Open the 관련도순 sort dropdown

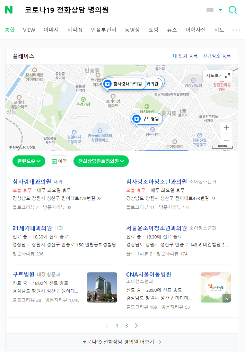[x=29, y=161]
